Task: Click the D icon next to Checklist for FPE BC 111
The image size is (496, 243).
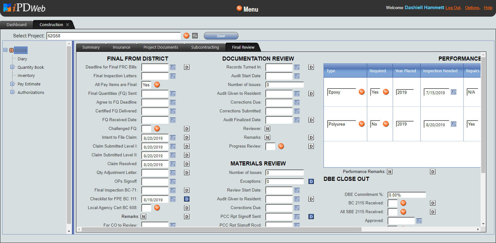Action: click(x=187, y=199)
